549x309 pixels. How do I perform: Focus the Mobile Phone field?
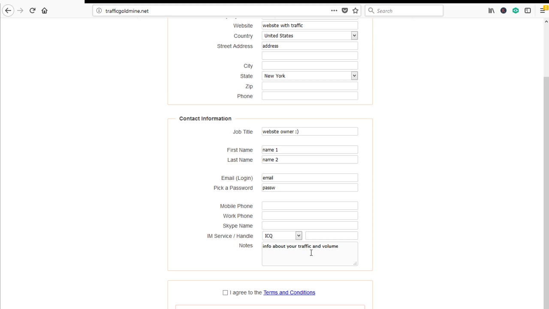(310, 206)
